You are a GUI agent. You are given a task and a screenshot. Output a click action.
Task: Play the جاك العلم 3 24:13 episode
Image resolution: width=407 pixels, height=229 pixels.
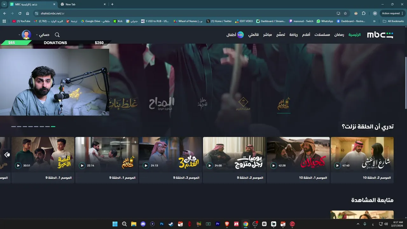pos(146,165)
